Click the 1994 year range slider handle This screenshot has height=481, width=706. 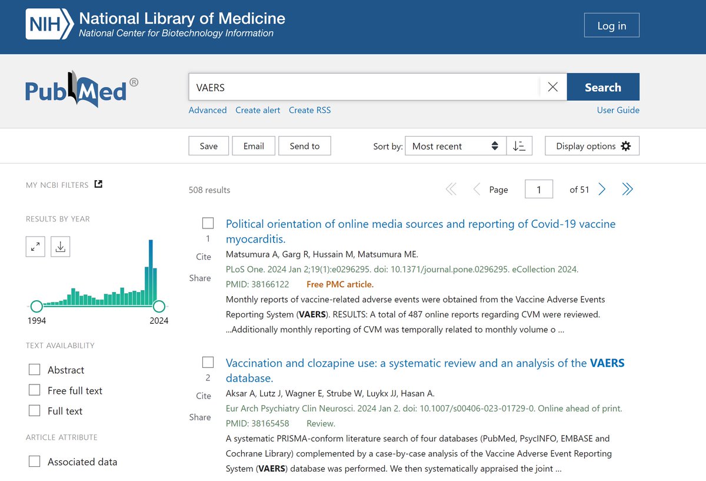tap(36, 306)
